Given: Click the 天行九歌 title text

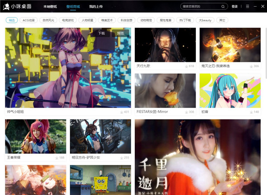Looking at the screenshot, I should [x=143, y=66].
